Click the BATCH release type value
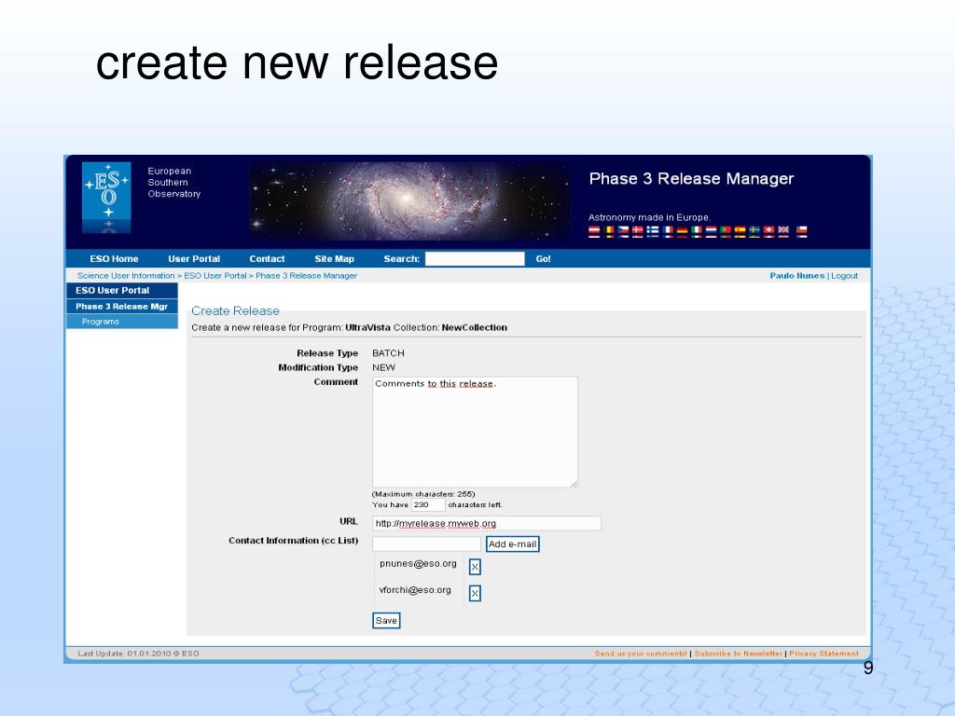Viewport: 955px width, 716px height. click(388, 353)
